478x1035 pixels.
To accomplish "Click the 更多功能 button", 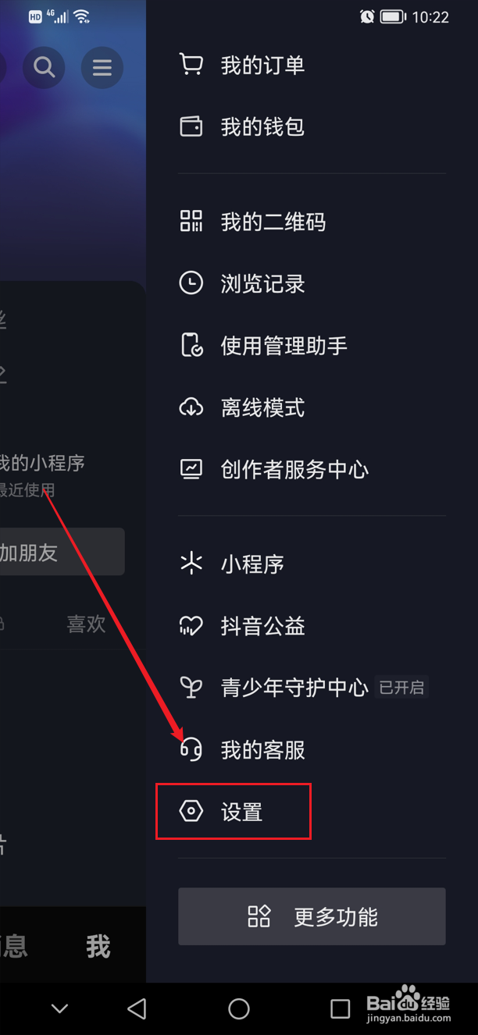I will point(312,916).
